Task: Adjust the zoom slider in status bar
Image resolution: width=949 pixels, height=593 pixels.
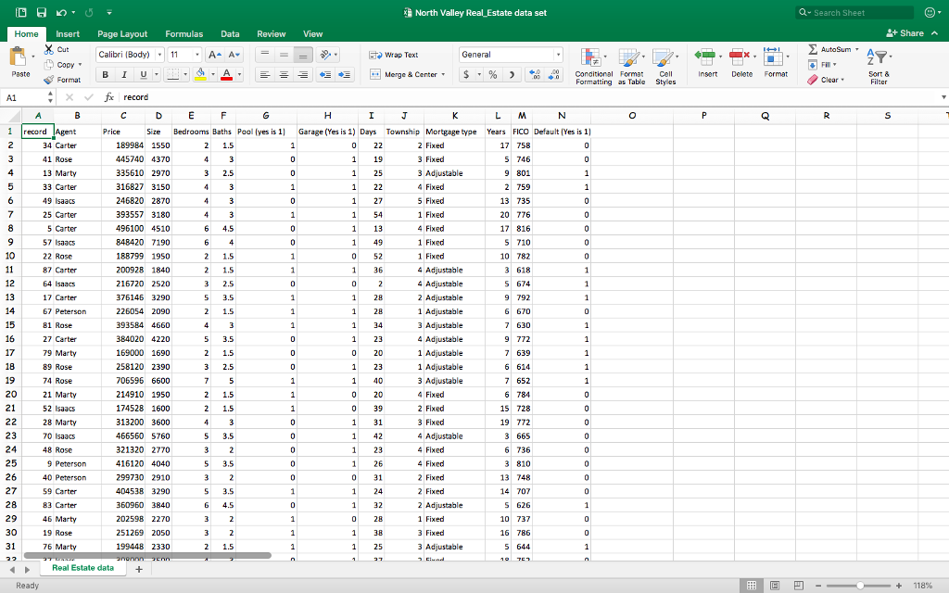Action: pos(860,586)
